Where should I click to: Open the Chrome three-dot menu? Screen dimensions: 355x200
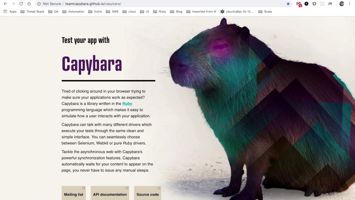pyautogui.click(x=349, y=4)
